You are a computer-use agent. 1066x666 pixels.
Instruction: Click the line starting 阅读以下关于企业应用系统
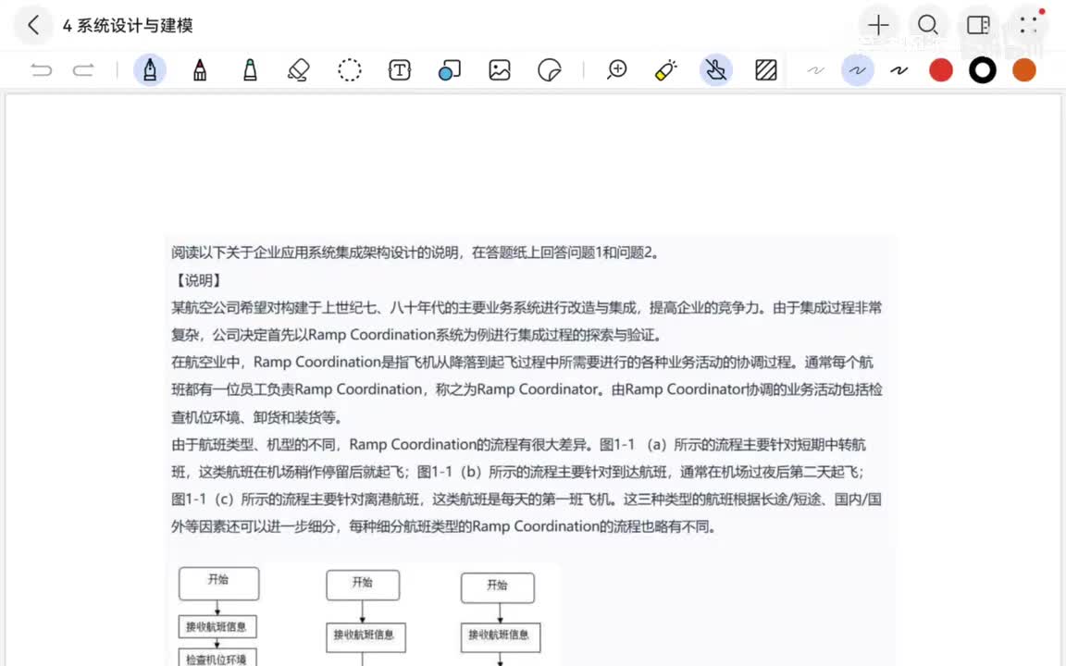(x=415, y=253)
